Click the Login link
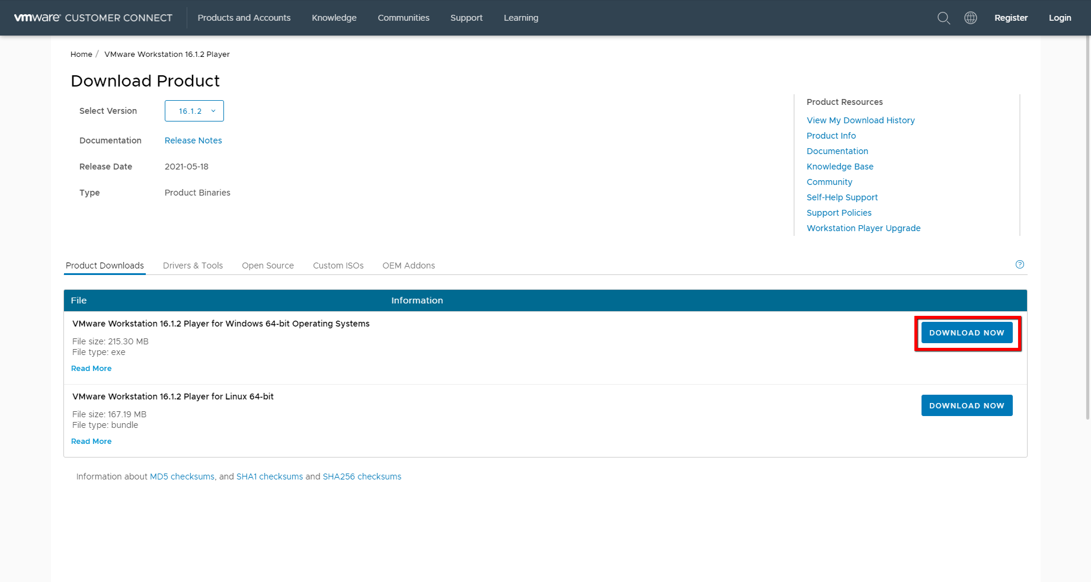The height and width of the screenshot is (582, 1091). click(x=1060, y=18)
